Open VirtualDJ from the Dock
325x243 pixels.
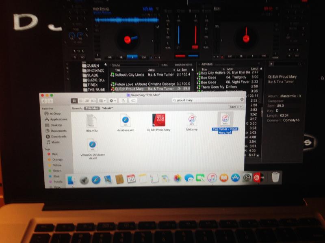pyautogui.click(x=258, y=178)
